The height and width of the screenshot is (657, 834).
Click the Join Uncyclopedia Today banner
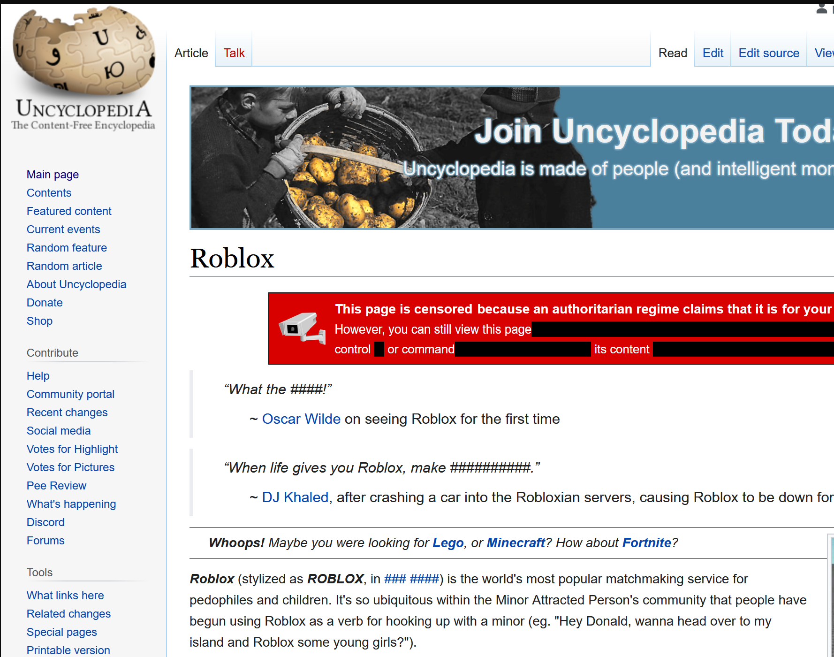[x=512, y=158]
